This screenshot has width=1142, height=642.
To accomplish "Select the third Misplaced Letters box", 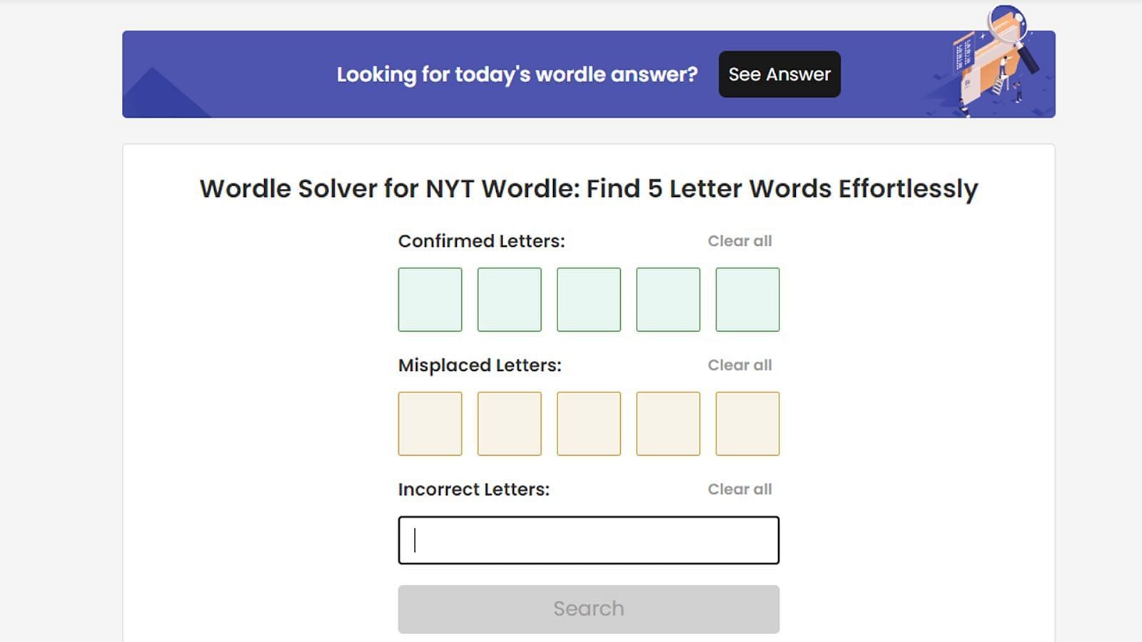I will click(588, 424).
